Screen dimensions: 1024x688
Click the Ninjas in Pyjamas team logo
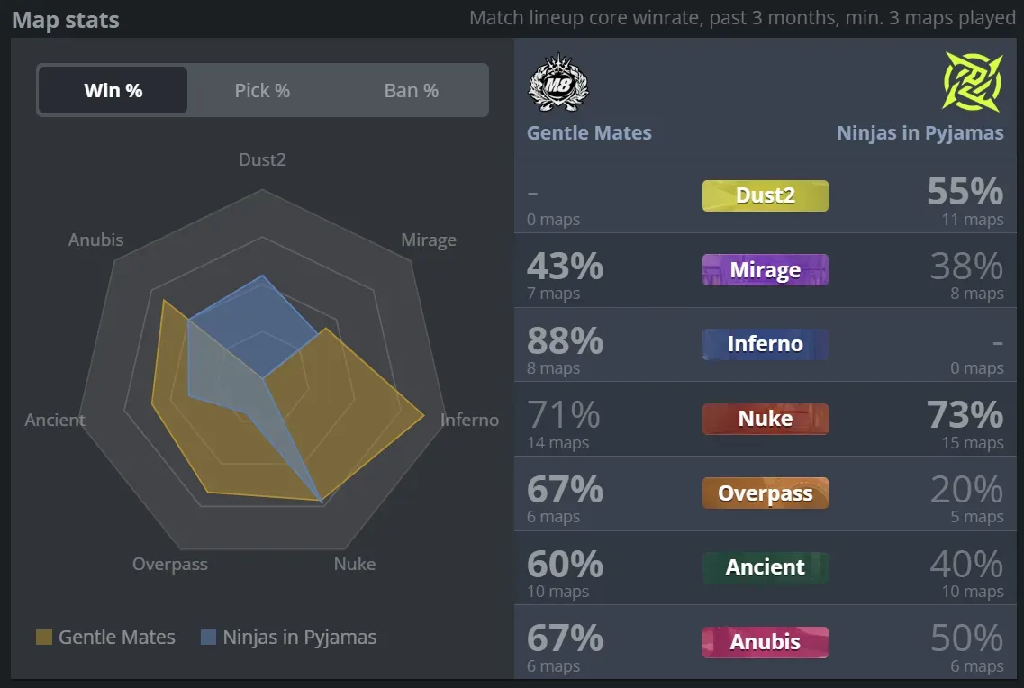click(x=973, y=83)
